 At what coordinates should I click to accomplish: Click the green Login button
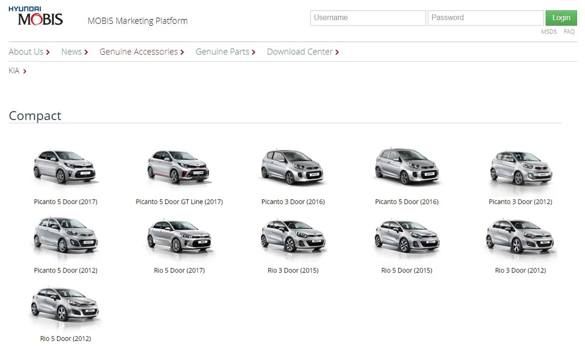(561, 18)
